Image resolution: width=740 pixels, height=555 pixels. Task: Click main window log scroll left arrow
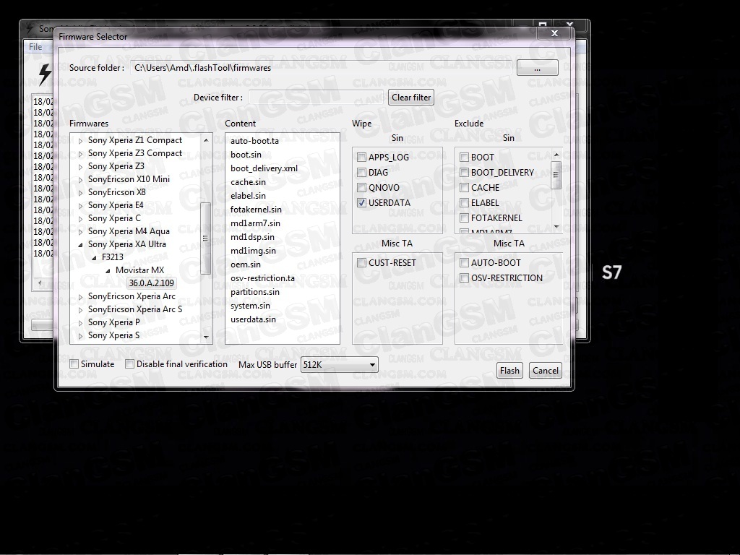40,283
